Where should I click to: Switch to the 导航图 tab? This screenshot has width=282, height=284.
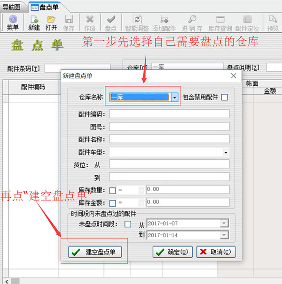[12, 7]
